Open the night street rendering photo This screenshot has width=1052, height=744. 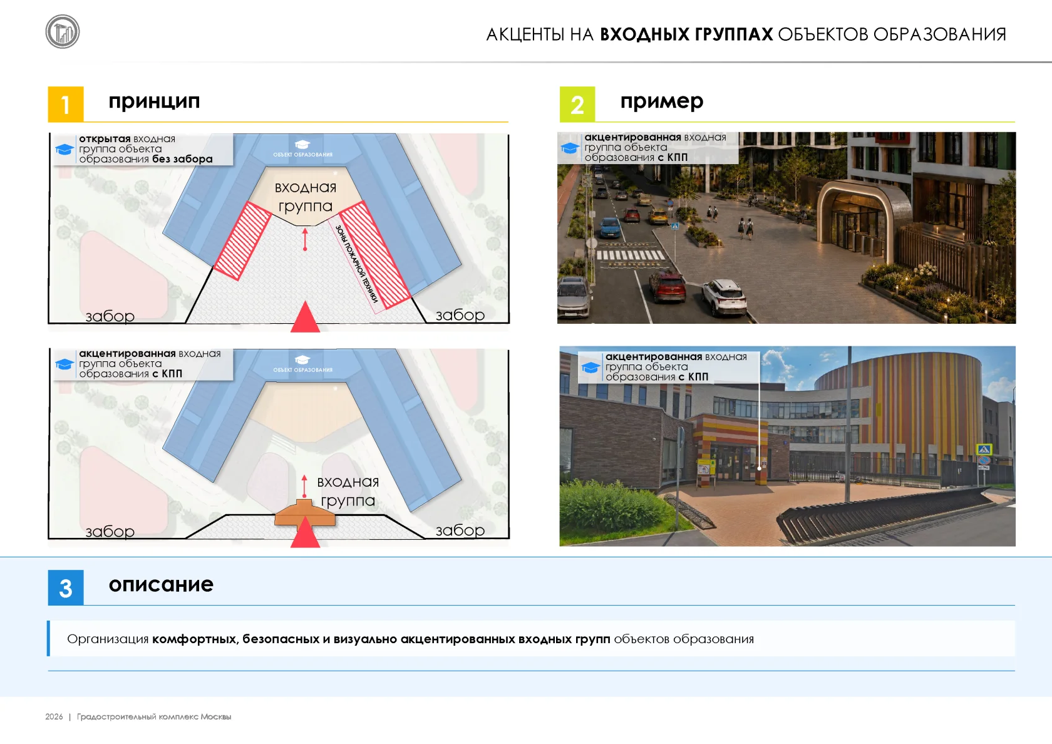786,228
